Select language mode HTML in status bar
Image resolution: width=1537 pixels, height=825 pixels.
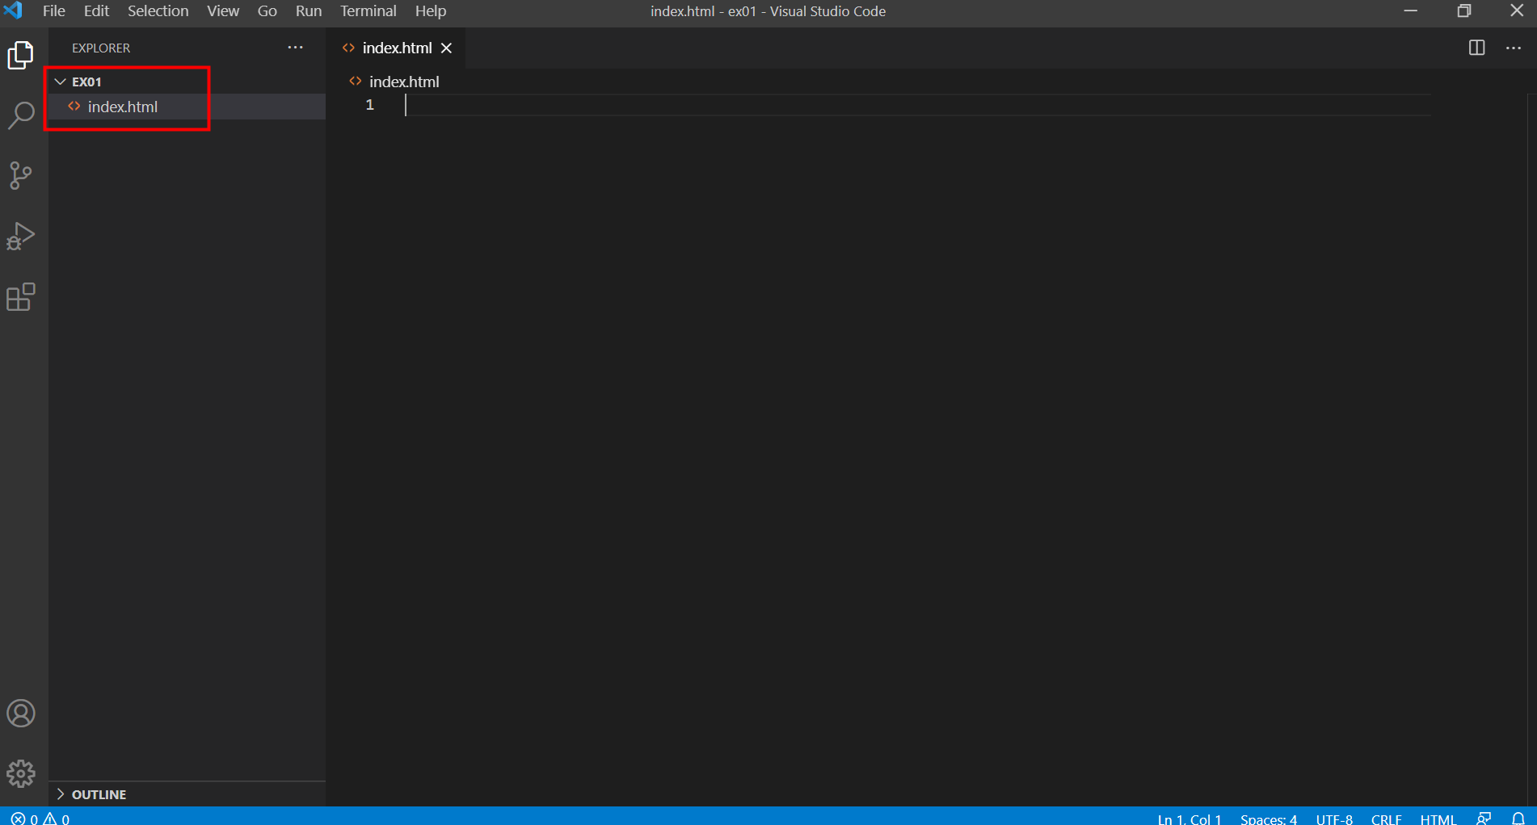(1438, 818)
